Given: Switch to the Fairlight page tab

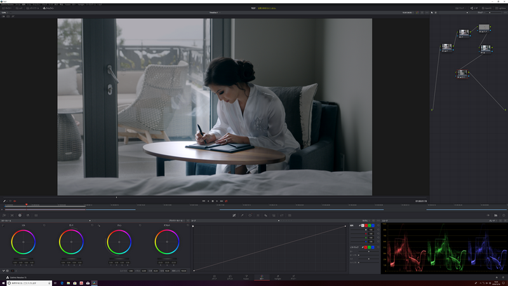Looking at the screenshot, I should pos(277,277).
